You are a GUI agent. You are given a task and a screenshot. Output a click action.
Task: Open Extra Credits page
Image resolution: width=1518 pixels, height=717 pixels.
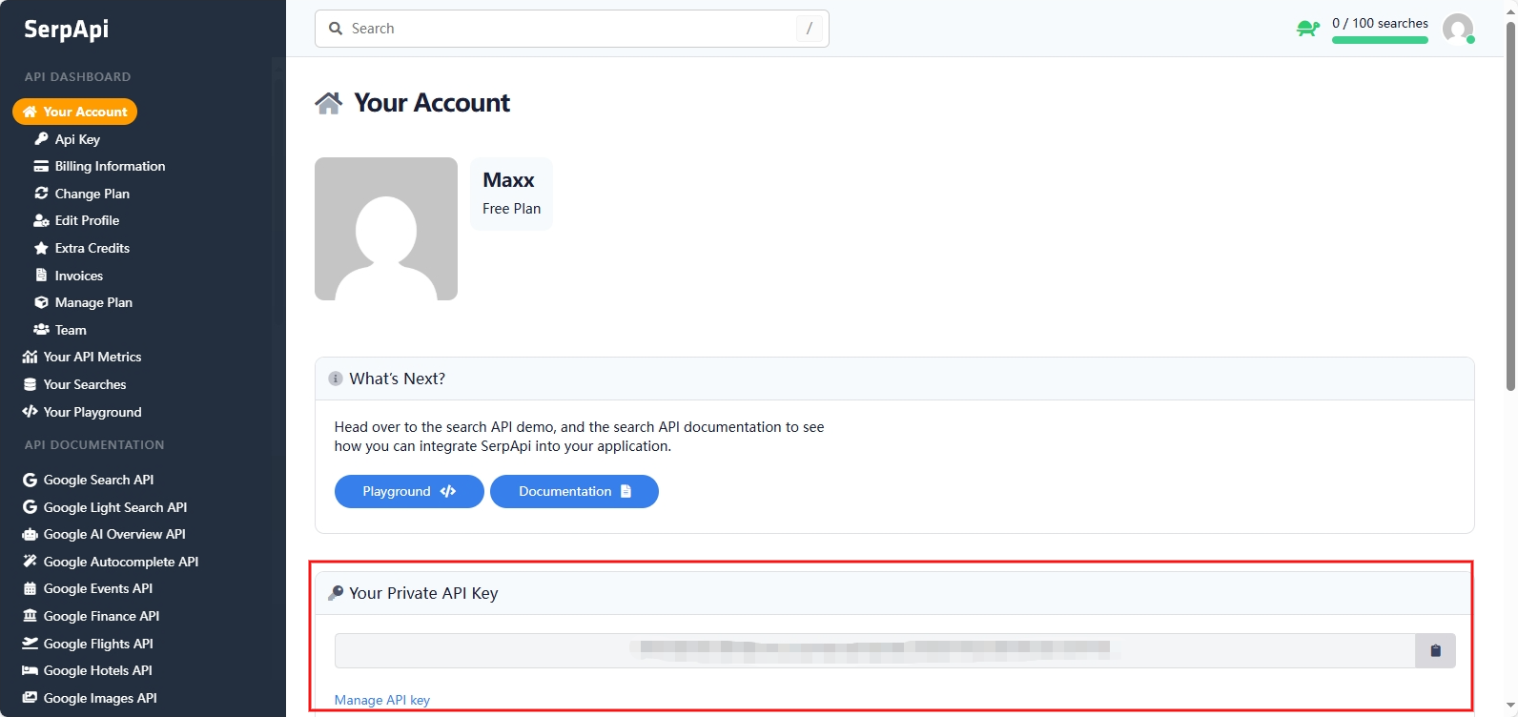pyautogui.click(x=92, y=248)
